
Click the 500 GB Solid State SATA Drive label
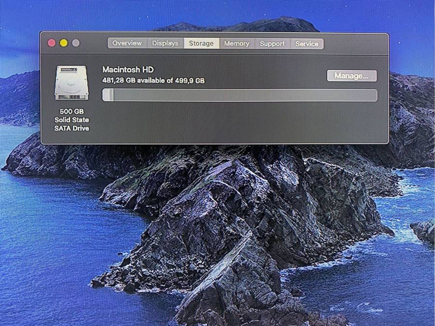click(72, 120)
